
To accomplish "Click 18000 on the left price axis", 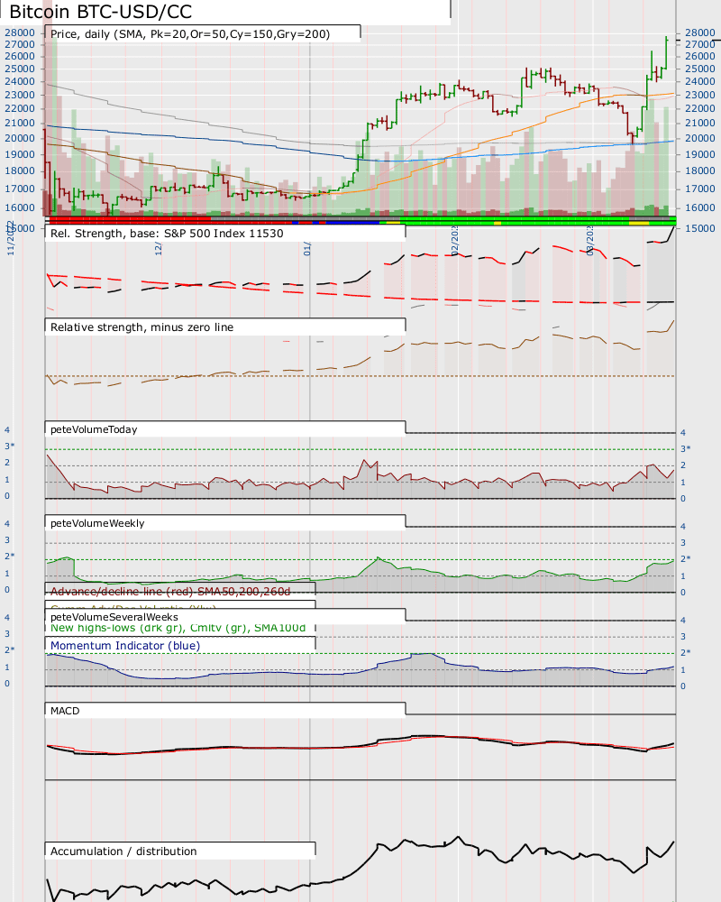I will coord(20,170).
